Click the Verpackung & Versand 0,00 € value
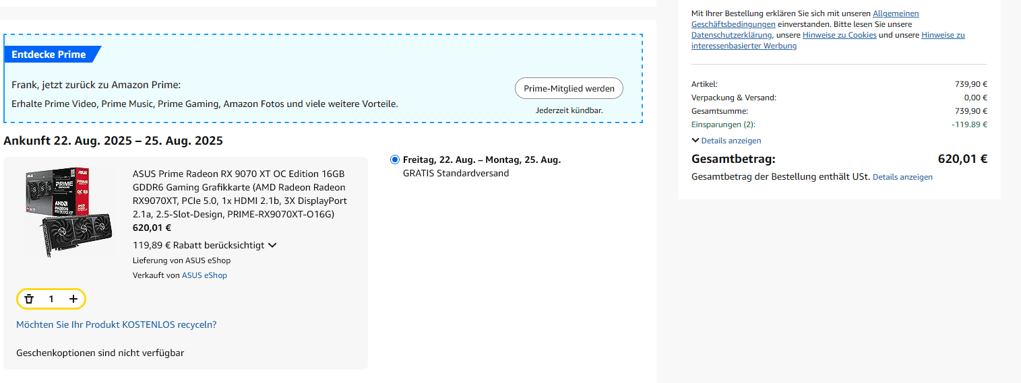Image resolution: width=1021 pixels, height=383 pixels. pos(975,98)
